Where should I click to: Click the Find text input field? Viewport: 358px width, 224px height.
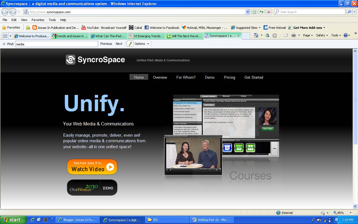pyautogui.click(x=56, y=44)
